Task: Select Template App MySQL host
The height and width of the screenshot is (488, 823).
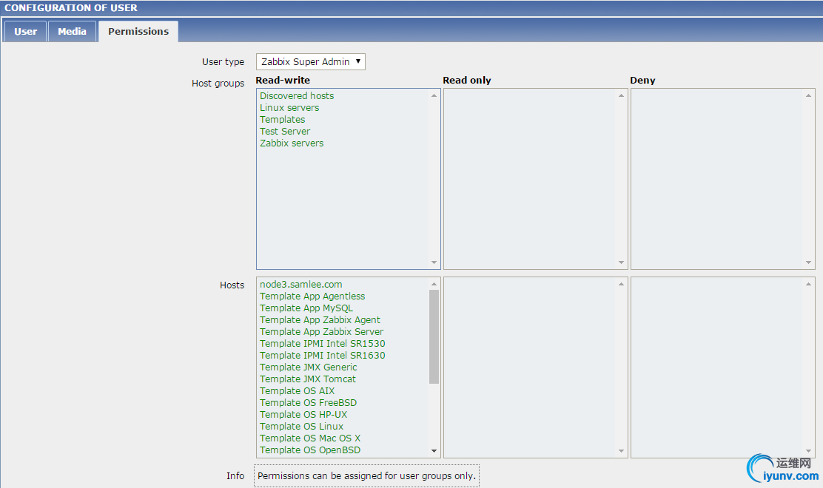Action: [306, 308]
